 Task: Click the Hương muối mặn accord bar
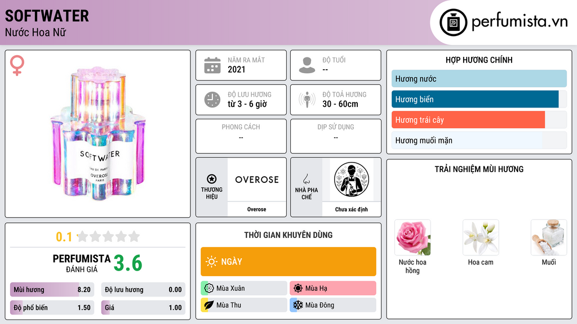coord(479,140)
